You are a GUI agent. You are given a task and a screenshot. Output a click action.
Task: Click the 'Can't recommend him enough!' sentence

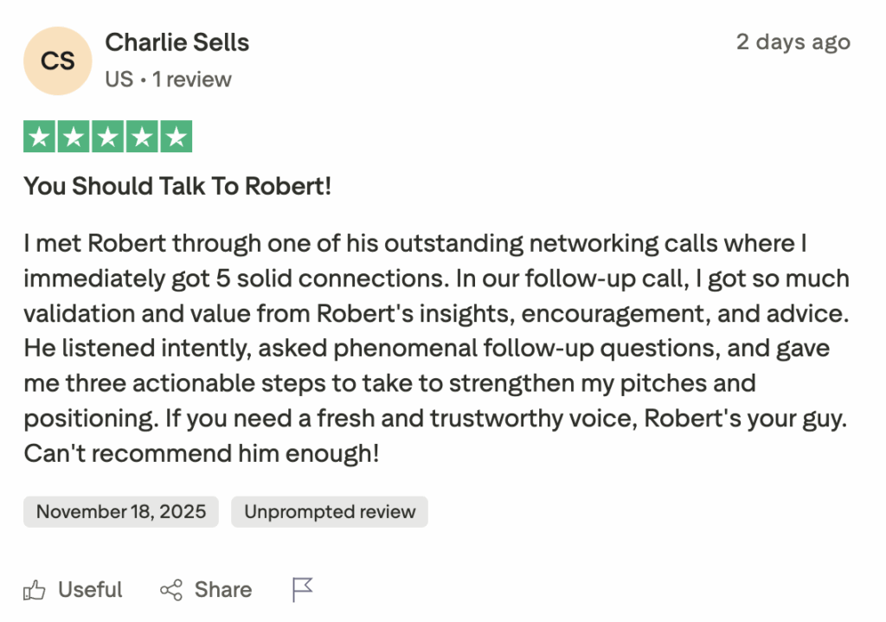click(x=201, y=452)
